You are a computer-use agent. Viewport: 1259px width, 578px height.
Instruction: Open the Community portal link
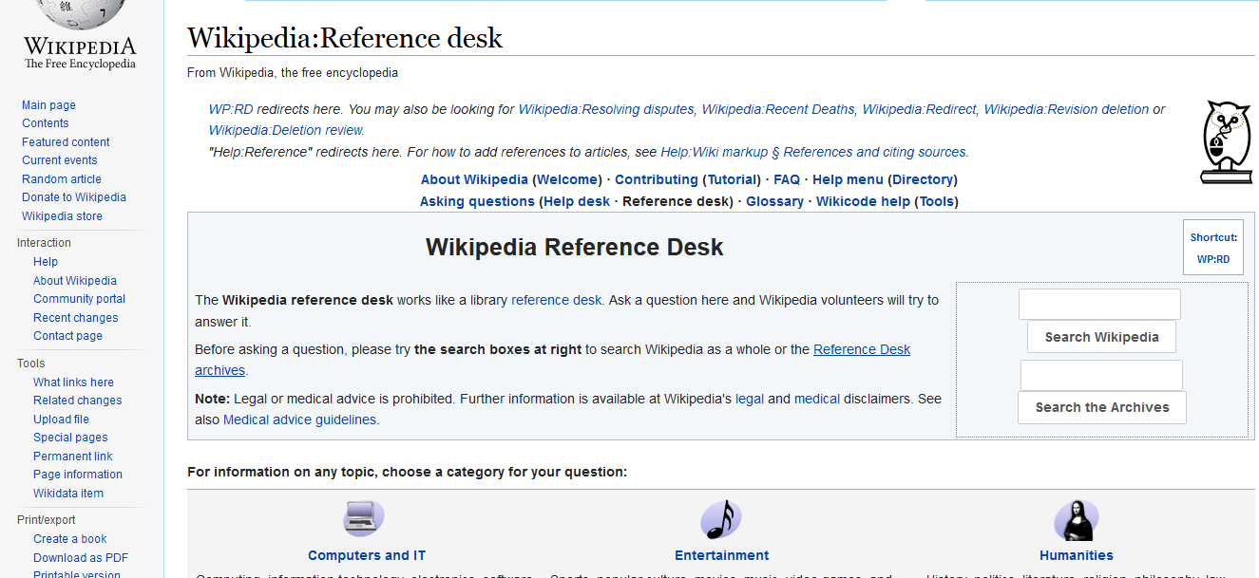point(79,299)
